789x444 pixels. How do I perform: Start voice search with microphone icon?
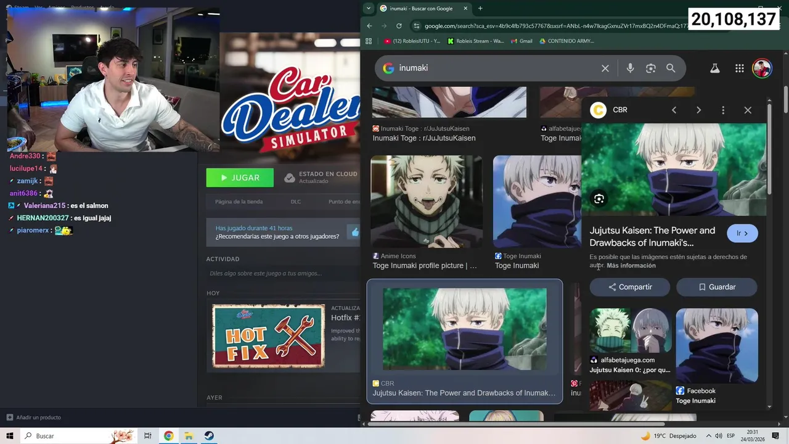[x=630, y=68]
